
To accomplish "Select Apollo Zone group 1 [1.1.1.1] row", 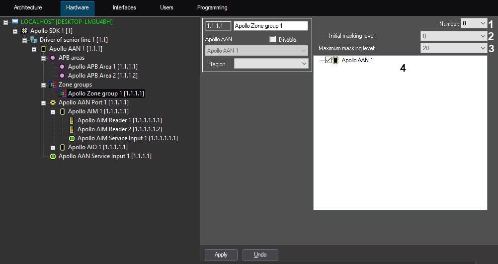I will tap(106, 93).
